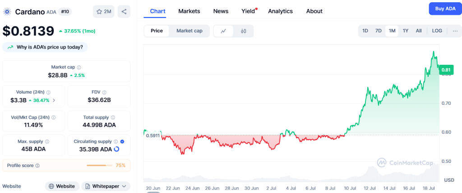
Task: Open the Yield tab
Action: point(248,11)
